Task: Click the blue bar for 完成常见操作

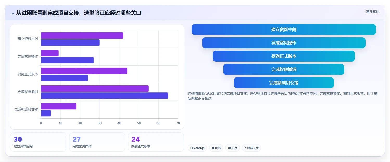Action: [67, 60]
